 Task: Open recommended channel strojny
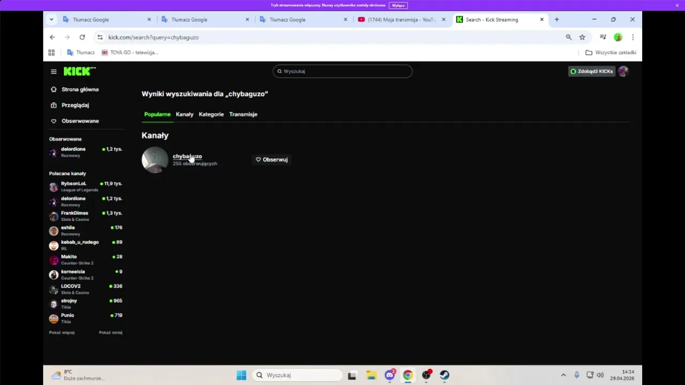click(x=86, y=304)
